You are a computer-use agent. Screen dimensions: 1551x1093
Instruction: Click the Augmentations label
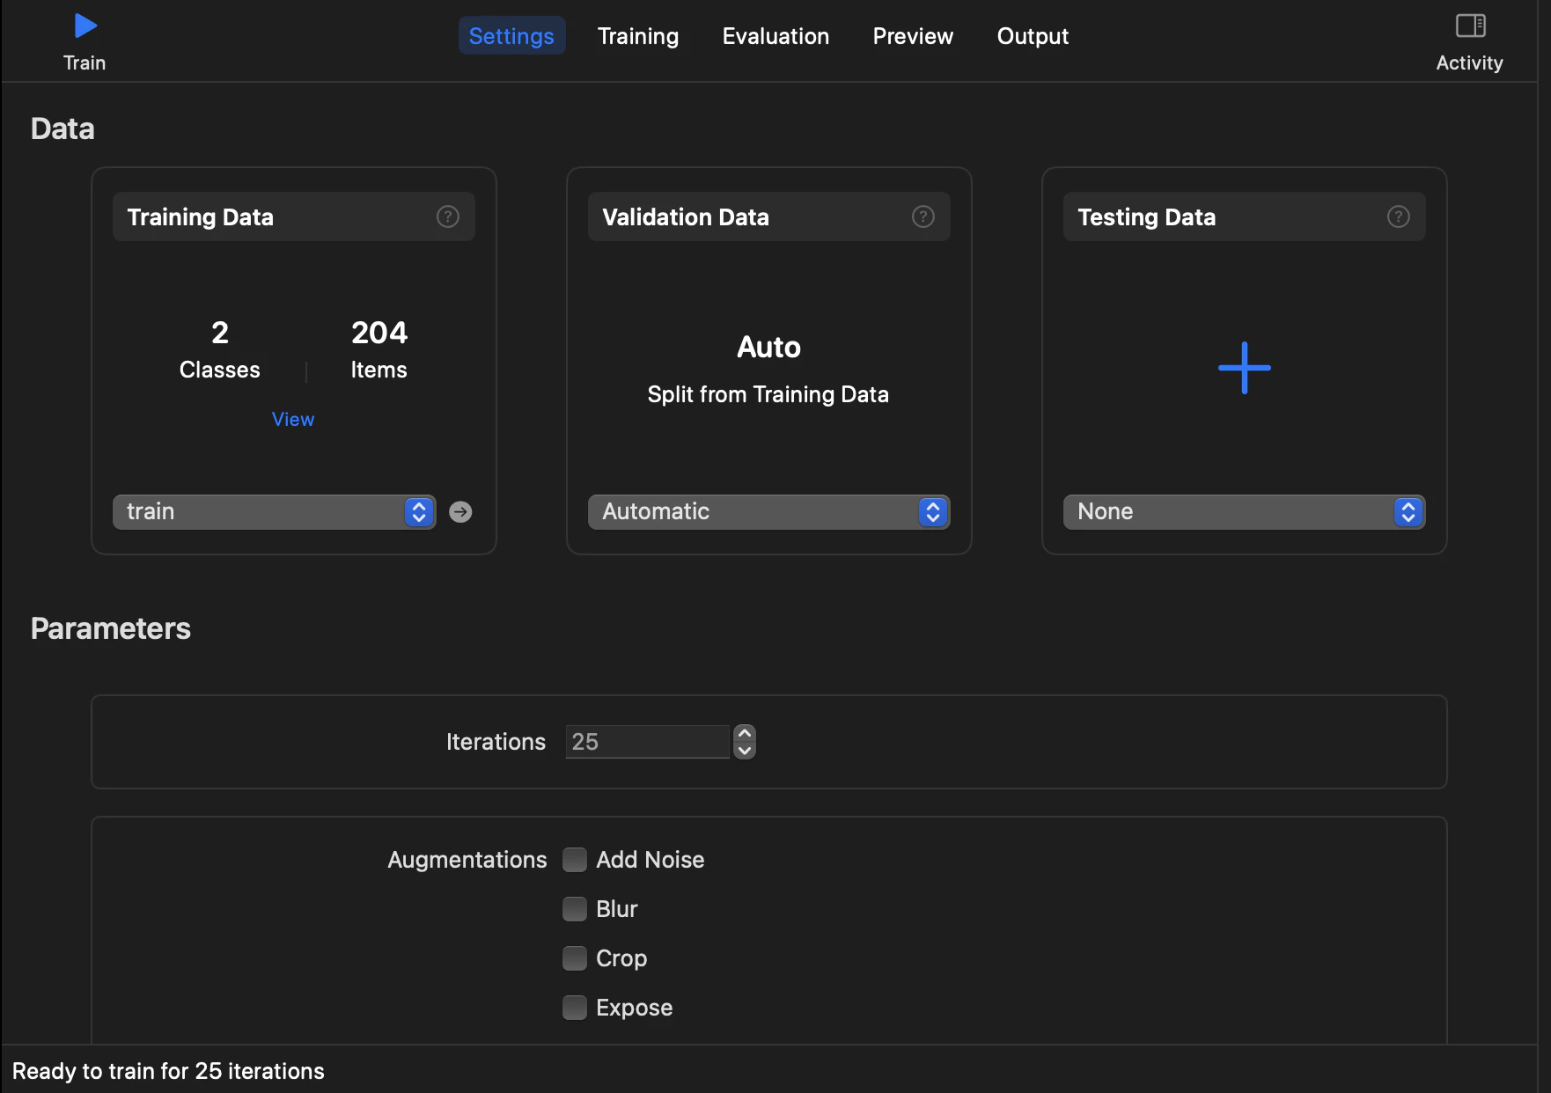tap(467, 860)
